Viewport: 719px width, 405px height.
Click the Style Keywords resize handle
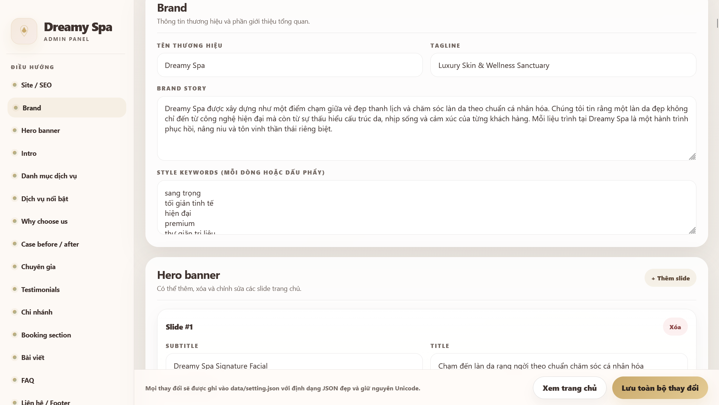[692, 230]
